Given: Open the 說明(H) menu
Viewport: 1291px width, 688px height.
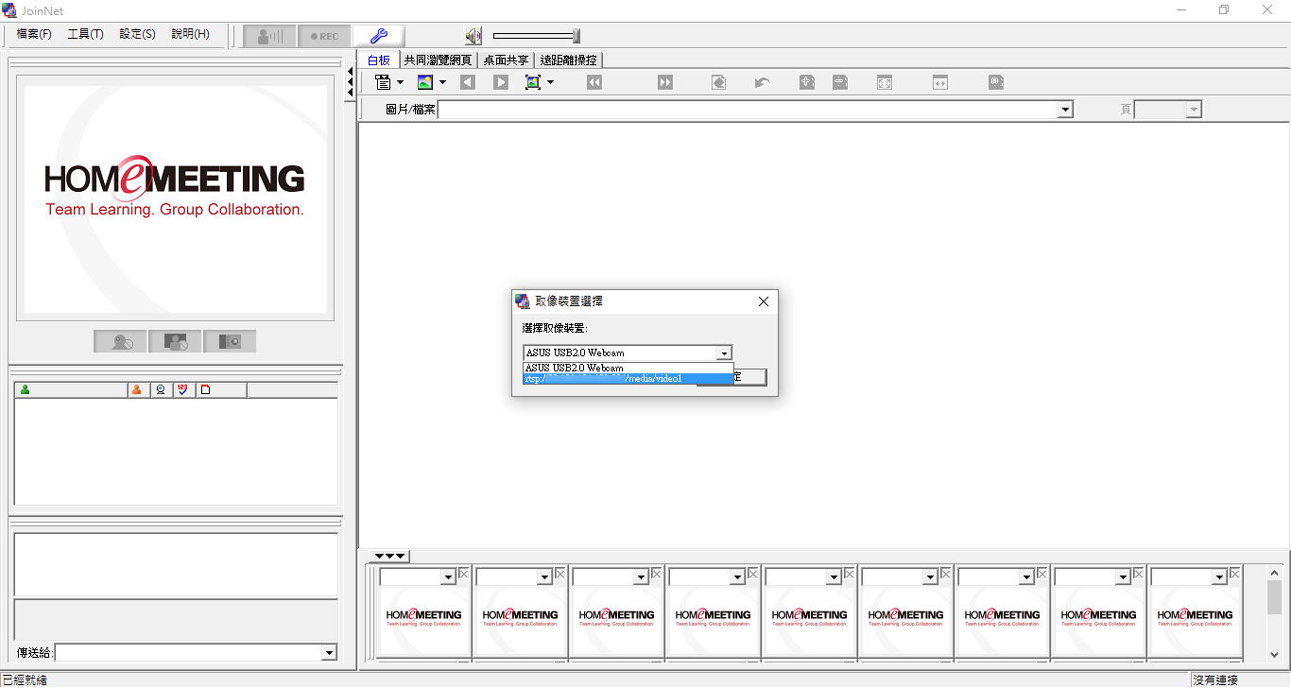Looking at the screenshot, I should pyautogui.click(x=190, y=34).
